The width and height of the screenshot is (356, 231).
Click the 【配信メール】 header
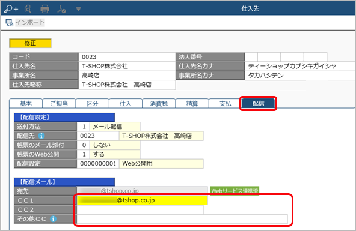click(x=64, y=182)
